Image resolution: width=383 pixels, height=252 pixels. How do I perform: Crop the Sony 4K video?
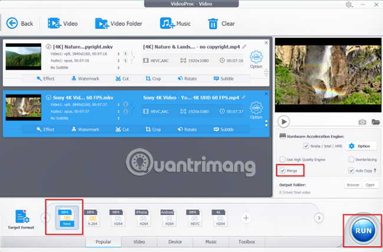pyautogui.click(x=153, y=129)
